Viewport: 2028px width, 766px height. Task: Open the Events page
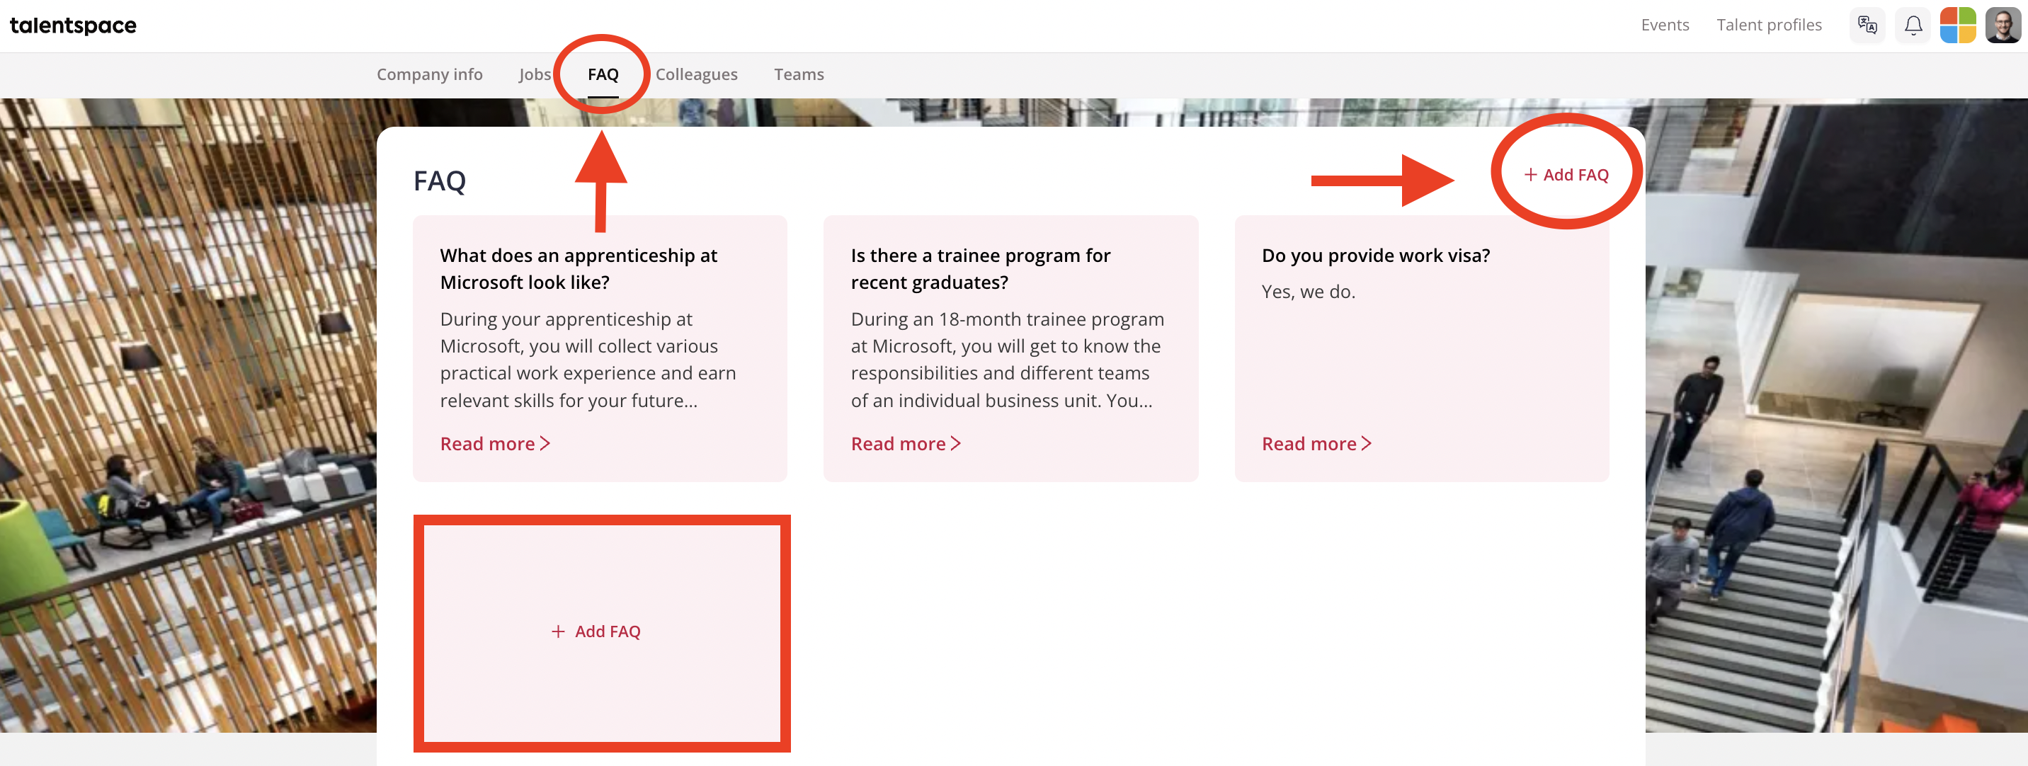pos(1664,25)
